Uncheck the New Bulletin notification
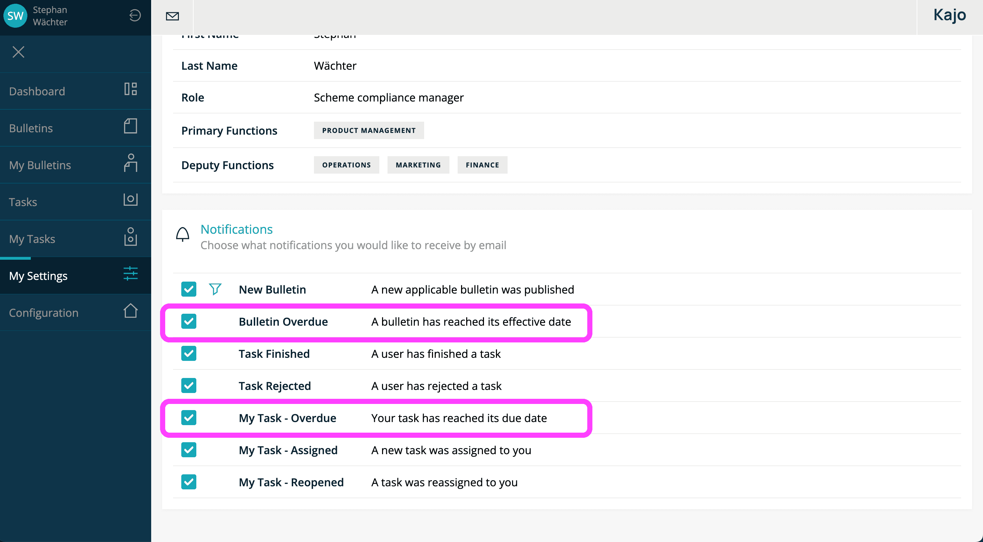The width and height of the screenshot is (983, 542). 189,290
